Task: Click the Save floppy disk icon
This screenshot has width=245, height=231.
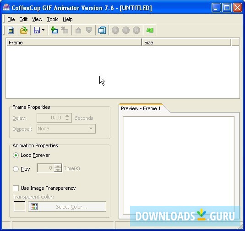Action: coord(37,30)
